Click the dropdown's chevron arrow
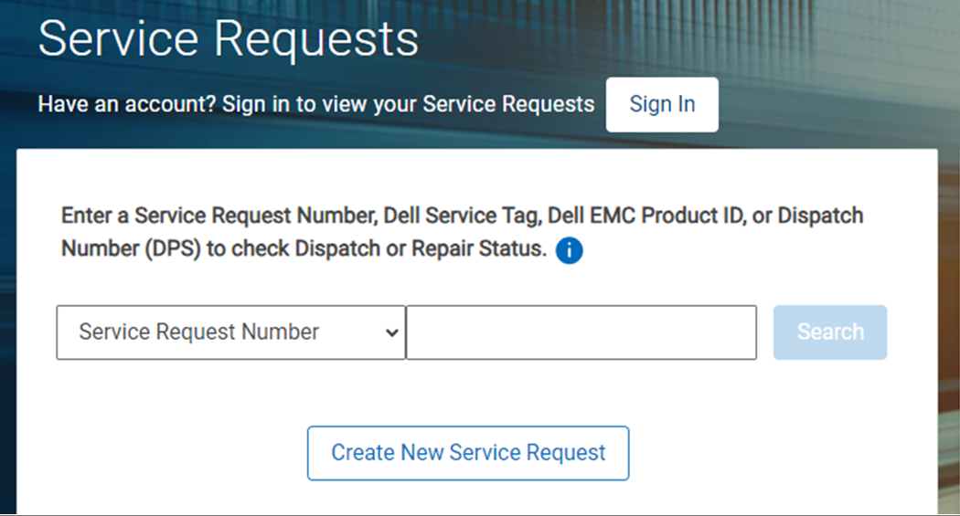The image size is (960, 516). click(x=392, y=332)
